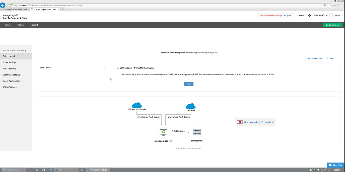
Task: Switch to the Readme Patch Connect Plus tab
Action: [15, 9]
